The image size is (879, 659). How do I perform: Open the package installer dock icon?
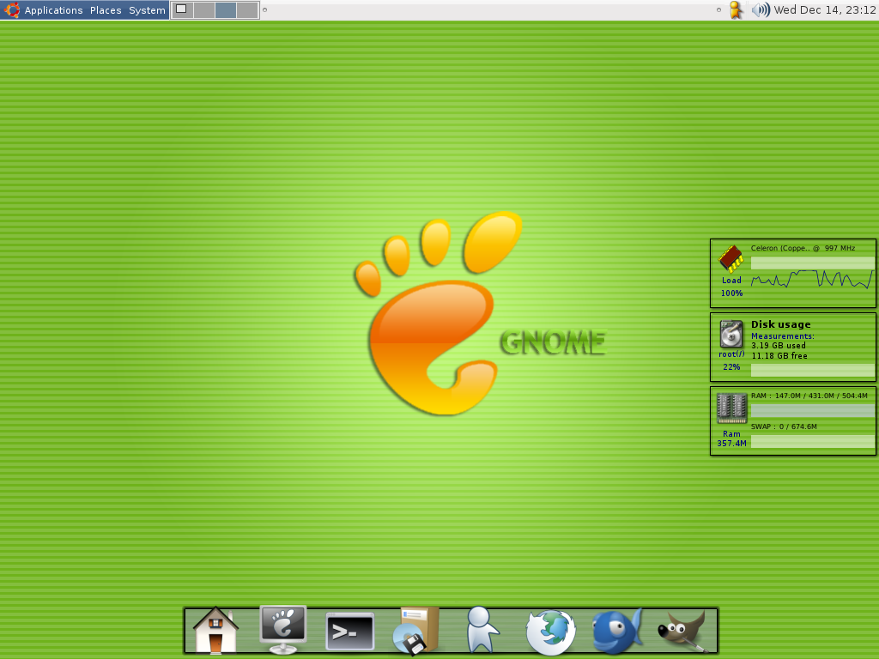click(416, 631)
